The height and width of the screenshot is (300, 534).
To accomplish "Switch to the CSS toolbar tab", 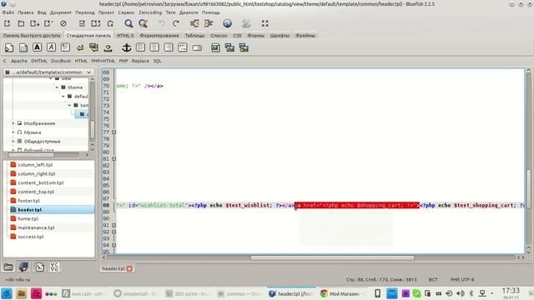I will [237, 35].
